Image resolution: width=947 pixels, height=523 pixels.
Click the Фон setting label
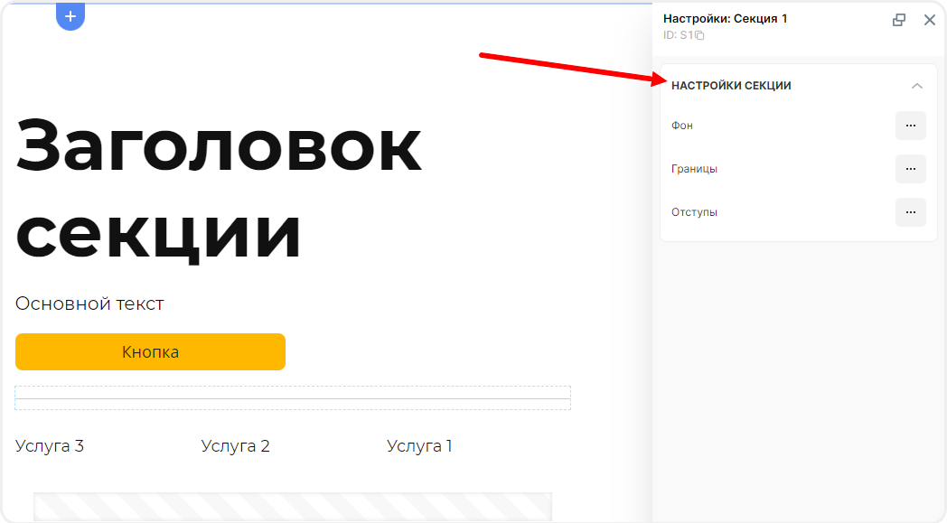click(x=682, y=126)
